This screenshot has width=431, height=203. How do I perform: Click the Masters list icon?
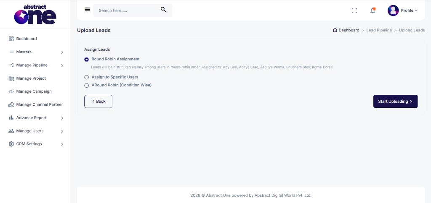tap(11, 52)
